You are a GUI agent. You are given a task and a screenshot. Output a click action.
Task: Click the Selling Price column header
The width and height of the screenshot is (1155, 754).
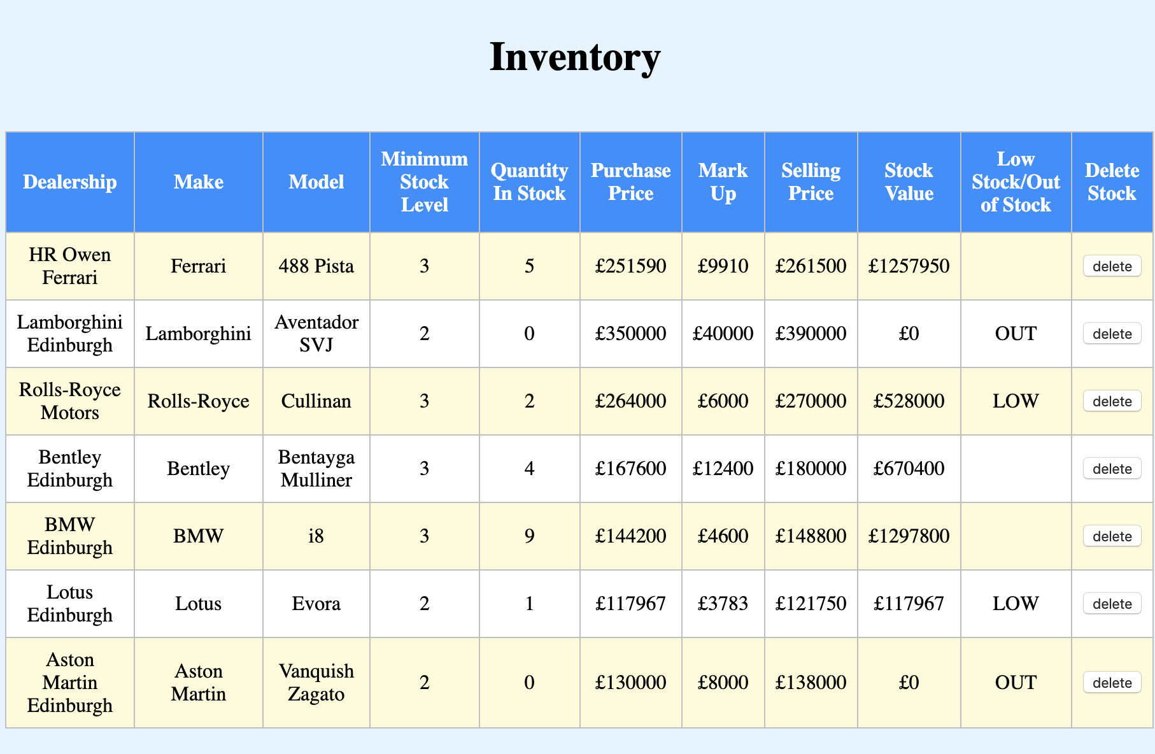point(811,182)
